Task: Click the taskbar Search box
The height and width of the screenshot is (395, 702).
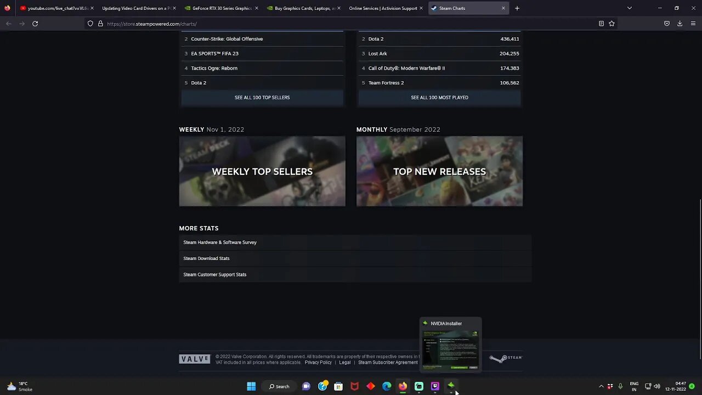Action: (279, 386)
